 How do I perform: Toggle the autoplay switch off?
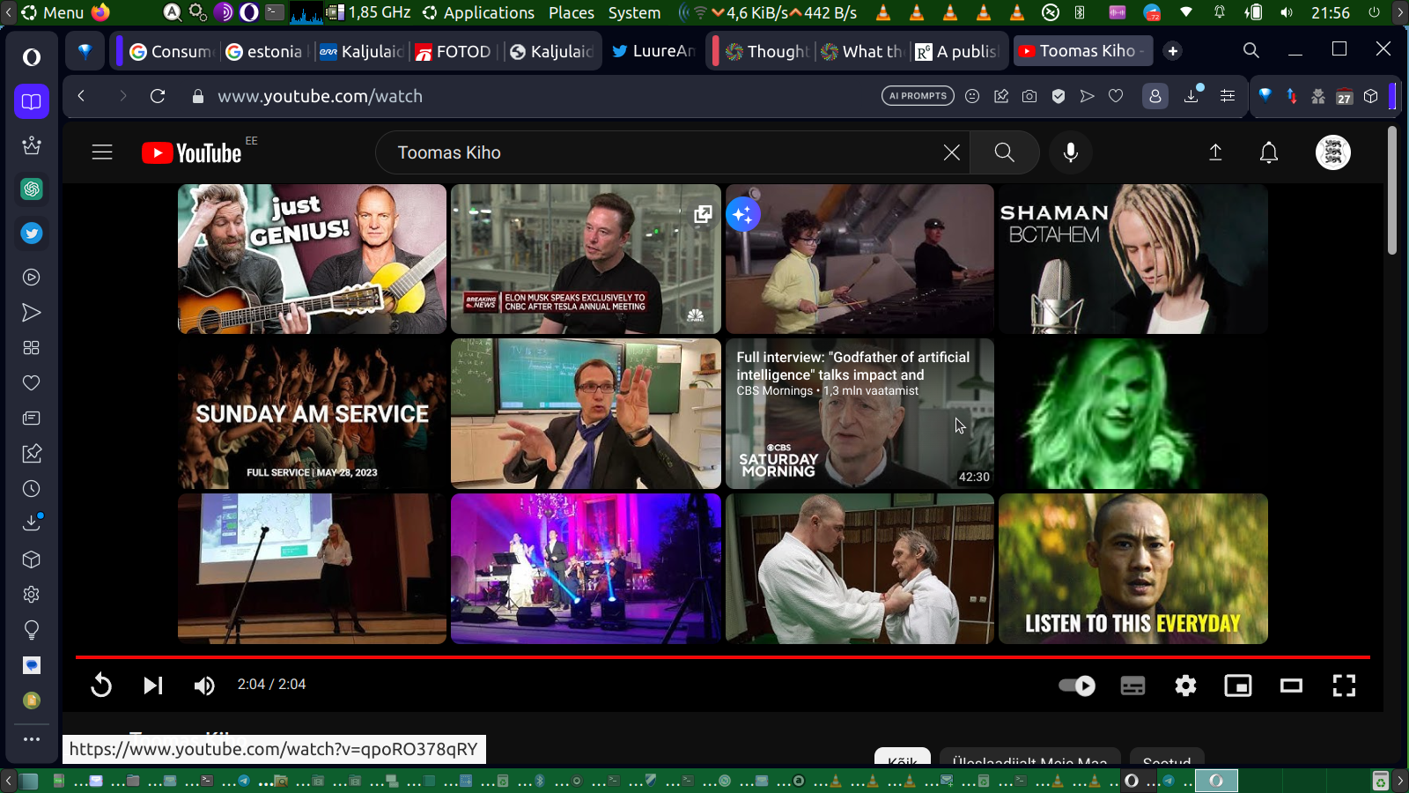coord(1077,685)
